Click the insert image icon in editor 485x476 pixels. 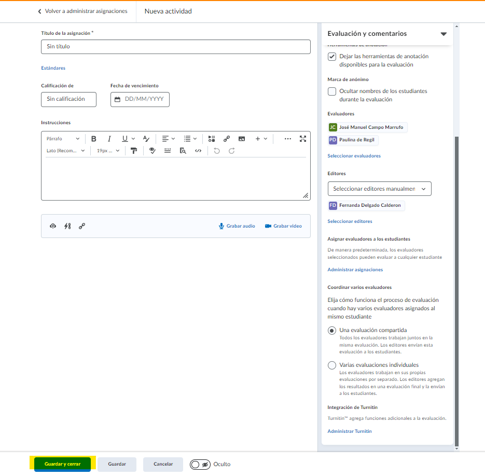241,139
